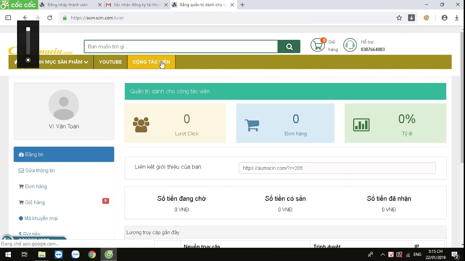Click the People icon in system tray
The image size is (465, 261).
pos(371,254)
